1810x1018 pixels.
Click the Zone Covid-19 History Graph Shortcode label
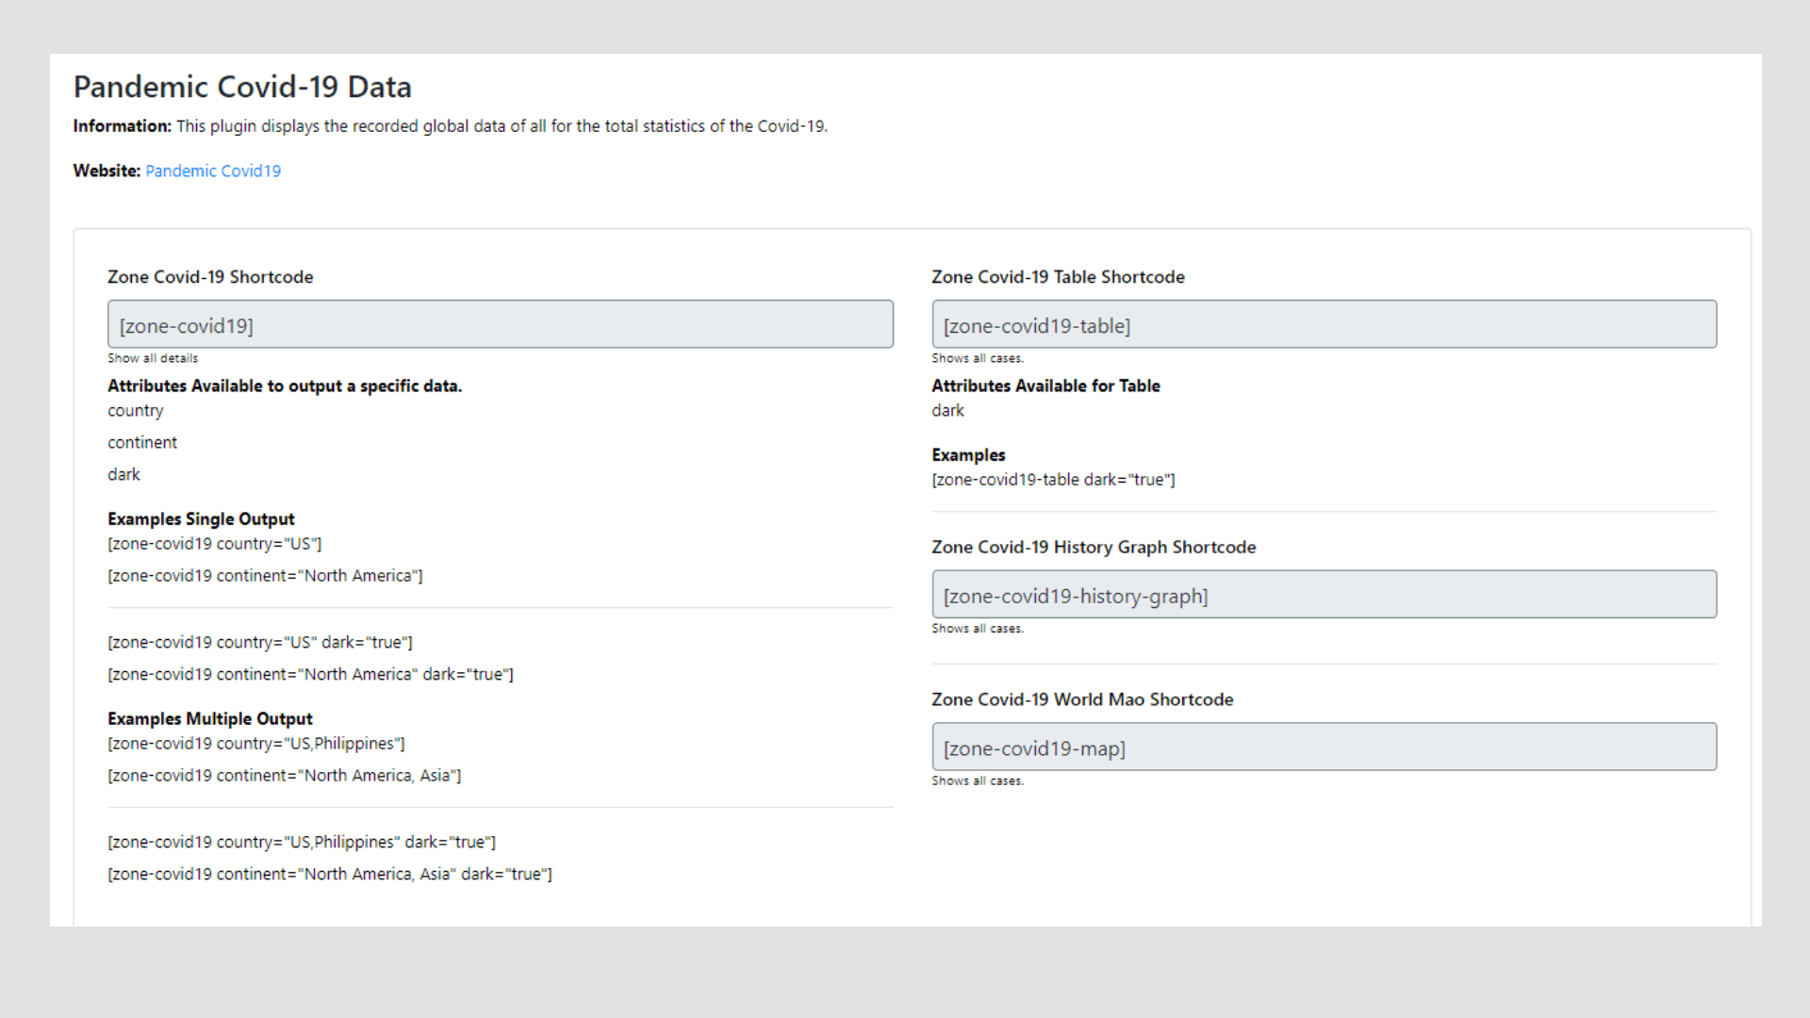[1094, 548]
